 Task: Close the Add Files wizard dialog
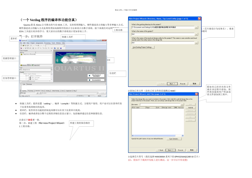pos(197,94)
